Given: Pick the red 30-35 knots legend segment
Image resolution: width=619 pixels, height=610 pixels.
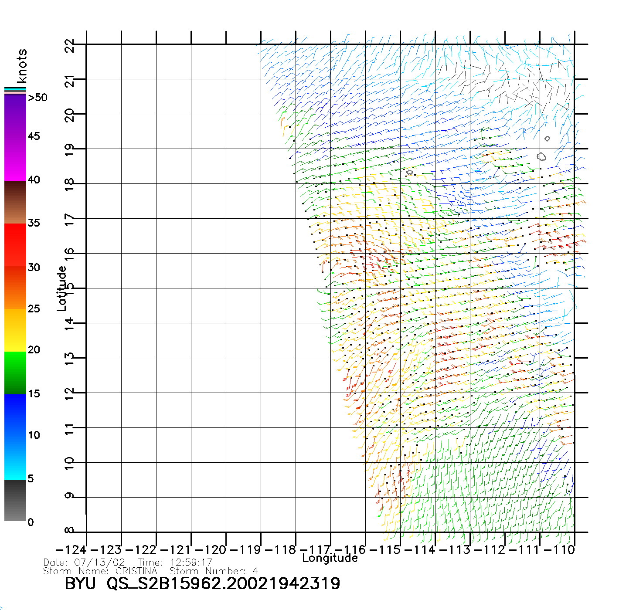Looking at the screenshot, I should click(15, 244).
